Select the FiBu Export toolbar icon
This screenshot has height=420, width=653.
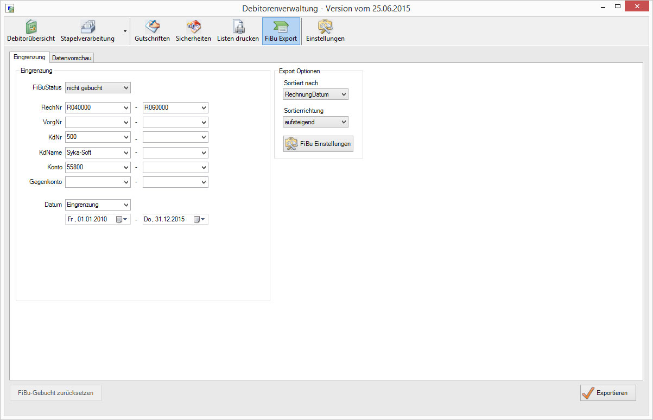[x=281, y=27]
